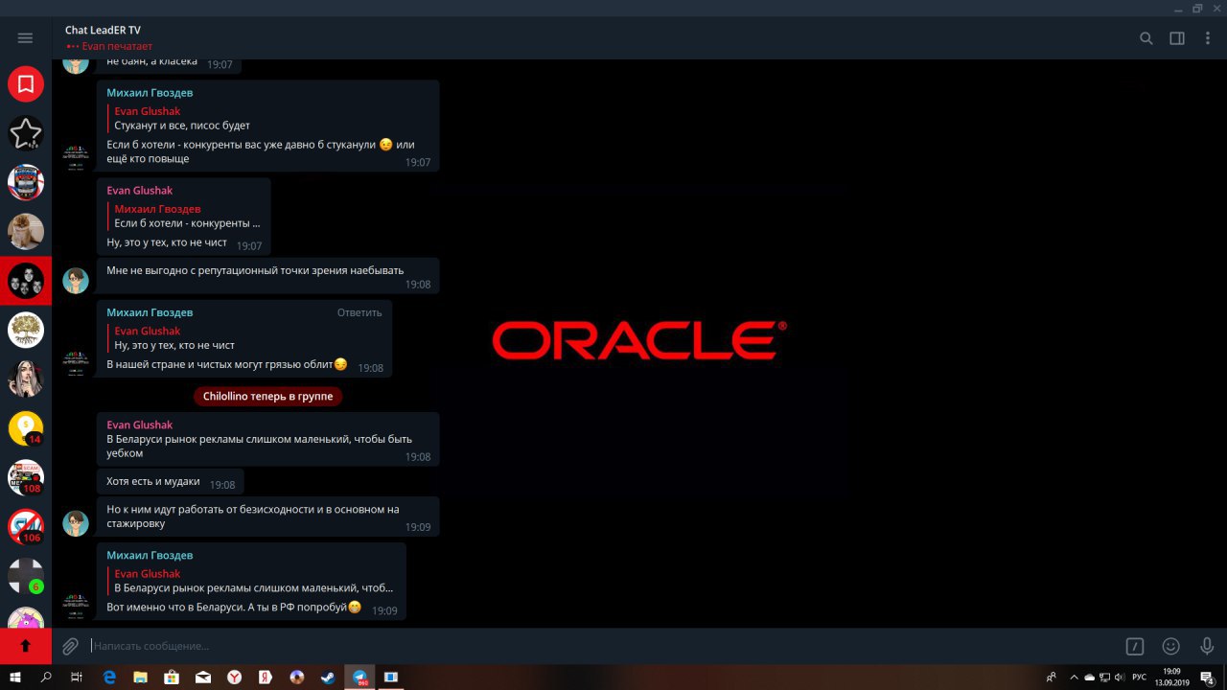Open chat with 106 unread messages

[26, 526]
